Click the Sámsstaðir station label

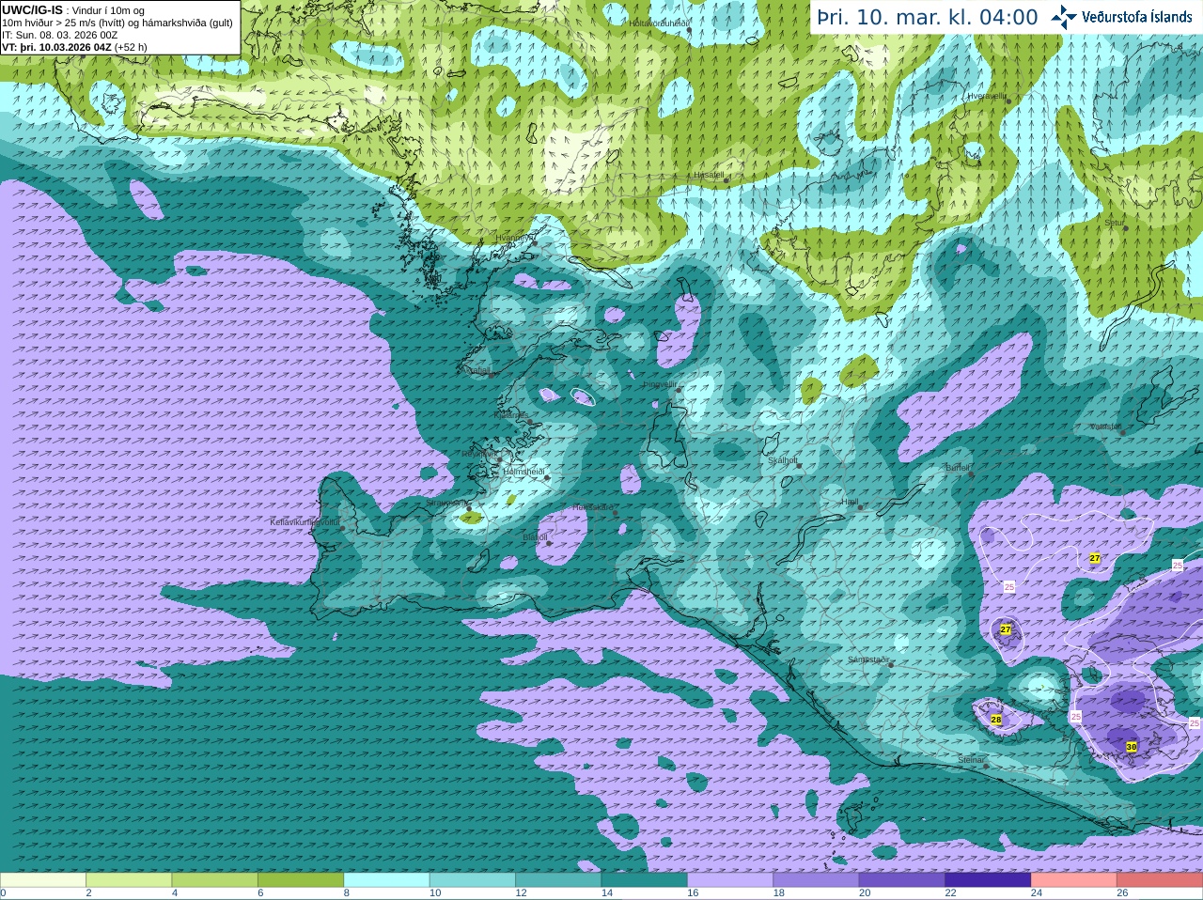(868, 659)
